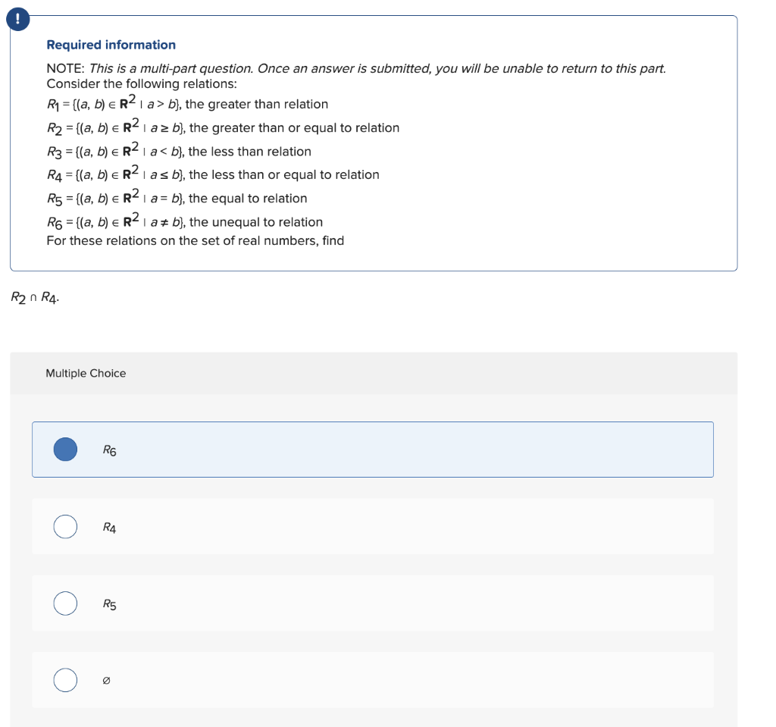
Task: Click the R4 answer row
Action: 371,526
